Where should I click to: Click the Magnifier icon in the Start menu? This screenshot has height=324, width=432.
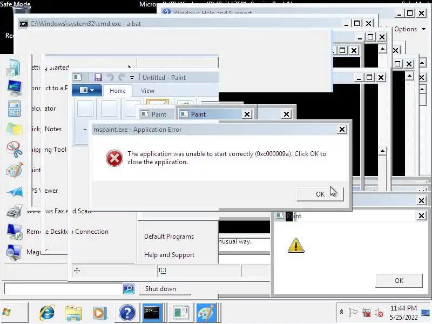point(14,252)
